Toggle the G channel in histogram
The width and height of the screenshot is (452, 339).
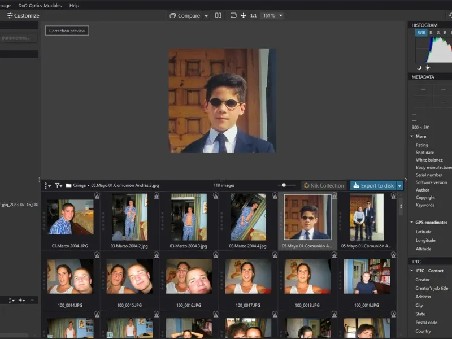point(438,33)
